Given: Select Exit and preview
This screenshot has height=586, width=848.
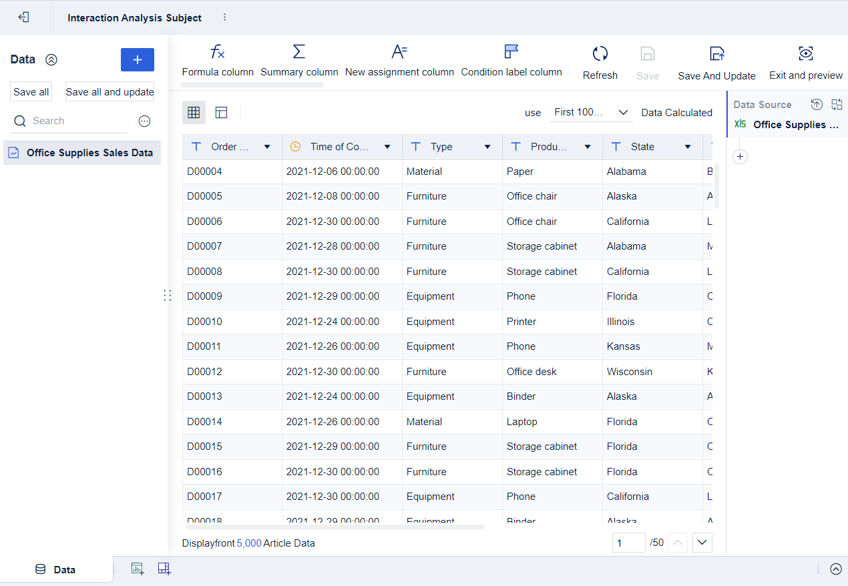Looking at the screenshot, I should [x=805, y=60].
